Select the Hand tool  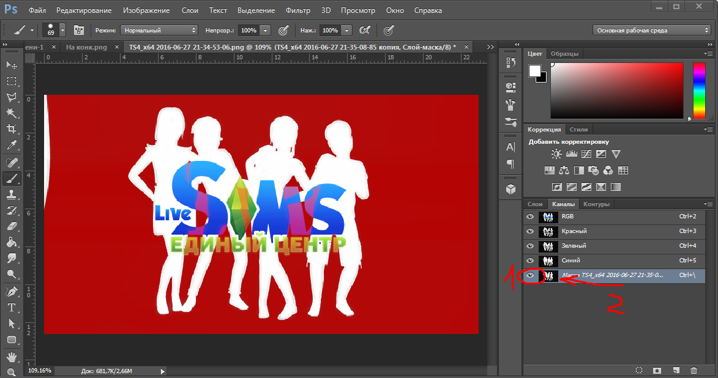click(12, 357)
